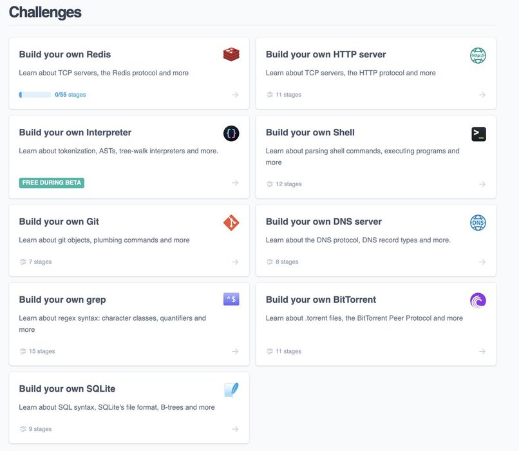519x451 pixels.
Task: Click the arrow on the Shell card
Action: (x=482, y=184)
